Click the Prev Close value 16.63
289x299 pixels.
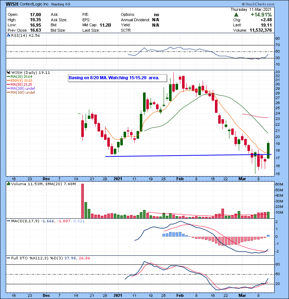pos(35,30)
